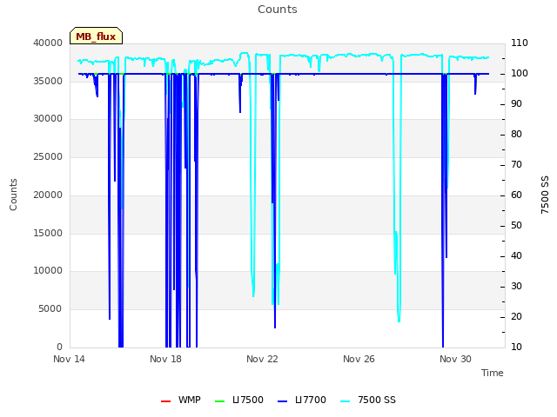
Task: Click the 110 right axis tick label
Action: [x=520, y=43]
